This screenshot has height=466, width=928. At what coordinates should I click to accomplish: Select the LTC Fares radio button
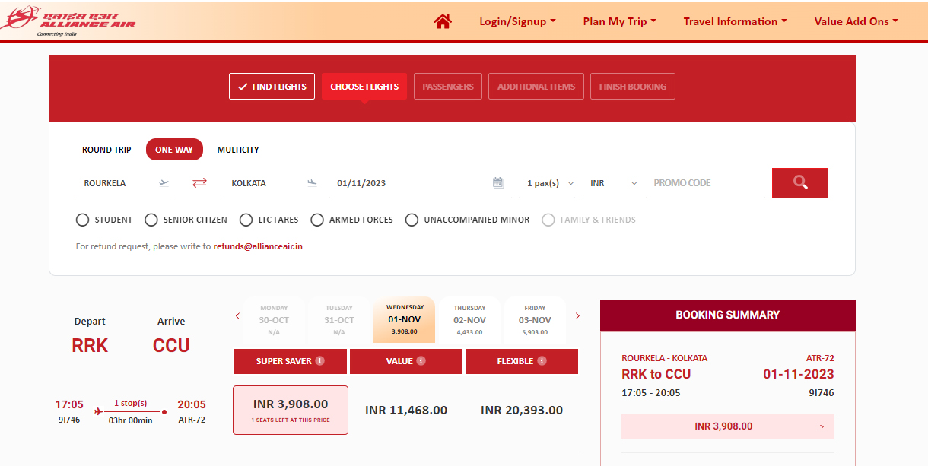pos(246,220)
